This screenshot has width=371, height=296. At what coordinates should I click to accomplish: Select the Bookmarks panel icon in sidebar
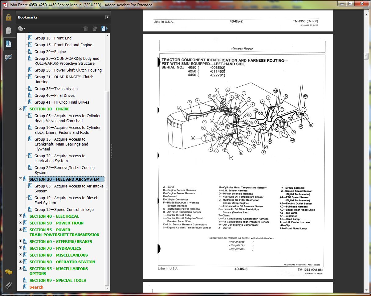pyautogui.click(x=9, y=44)
